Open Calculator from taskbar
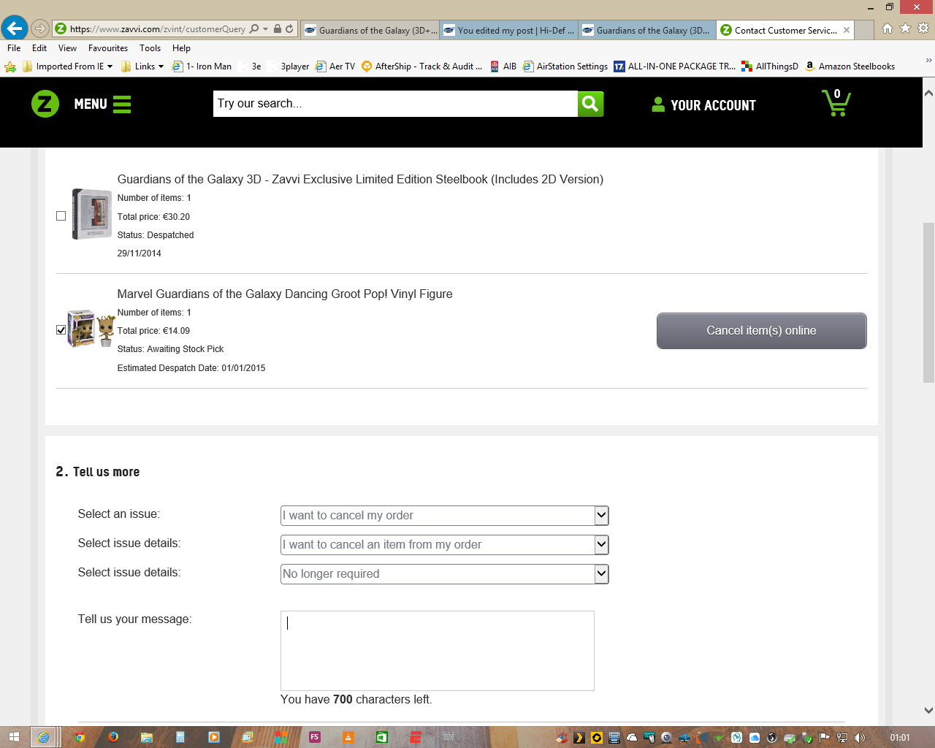This screenshot has height=748, width=935. pyautogui.click(x=180, y=737)
